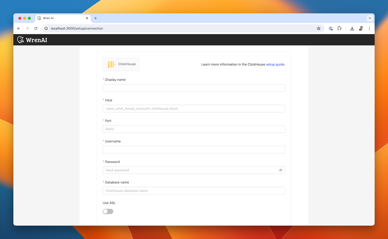Click the WrenAI logo in header
Image resolution: width=388 pixels, height=239 pixels.
pyautogui.click(x=32, y=40)
